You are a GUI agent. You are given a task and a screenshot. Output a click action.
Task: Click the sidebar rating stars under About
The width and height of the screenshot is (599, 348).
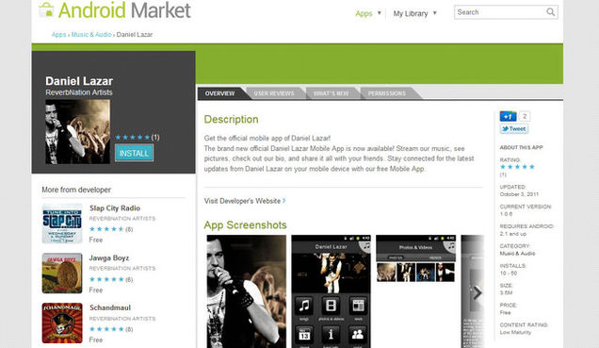tap(517, 167)
